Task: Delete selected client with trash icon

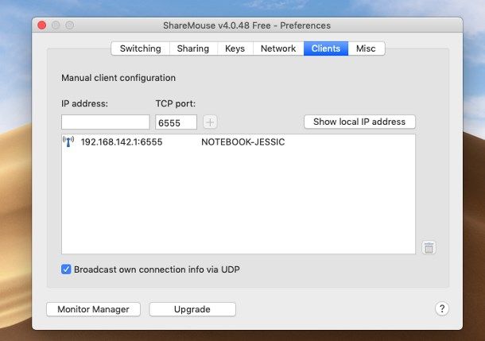Action: tap(429, 247)
